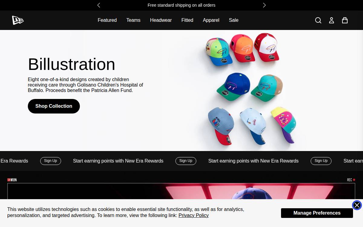Click the free standard shipping announcement text
This screenshot has height=227, width=363.
[181, 5]
